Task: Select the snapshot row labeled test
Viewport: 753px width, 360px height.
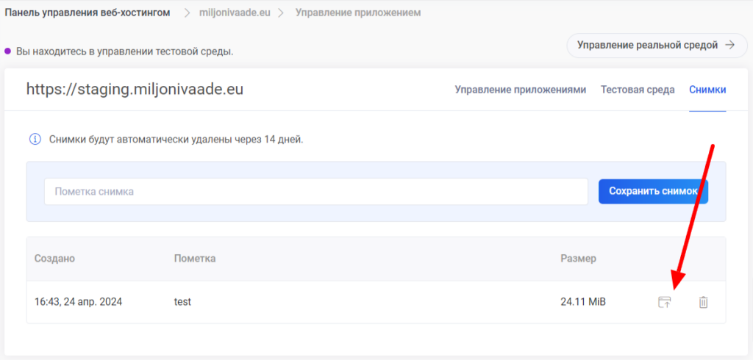Action: 182,302
